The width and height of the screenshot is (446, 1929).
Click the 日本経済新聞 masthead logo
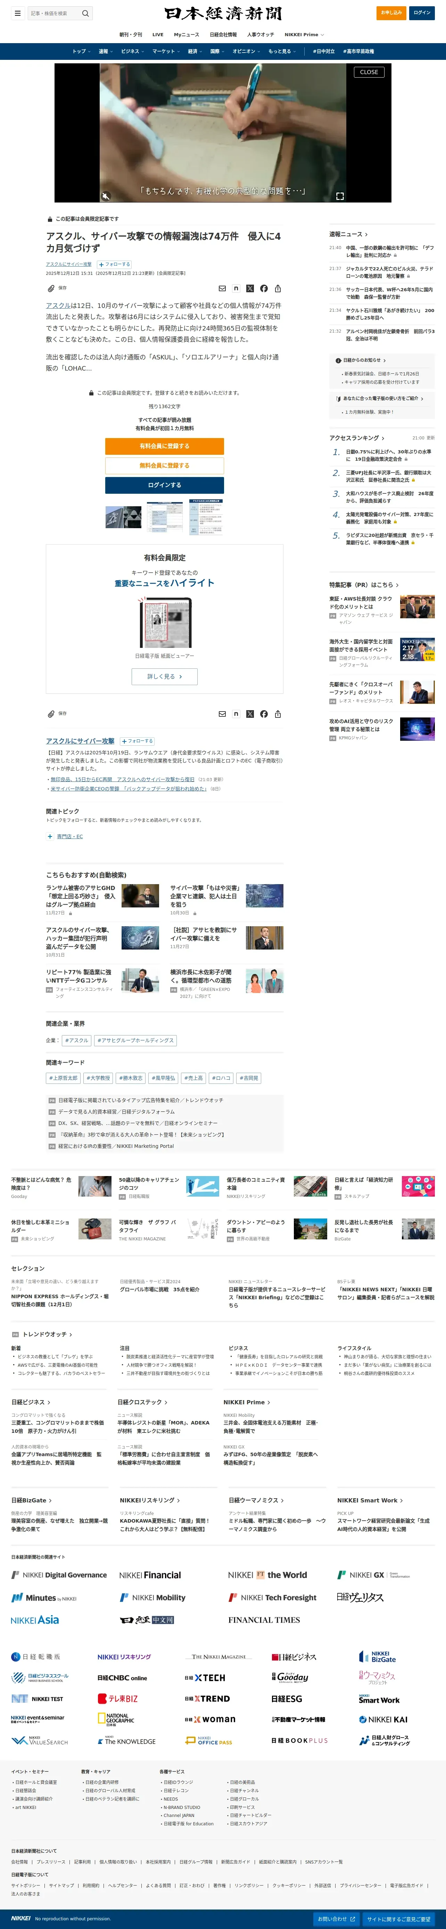coord(223,14)
